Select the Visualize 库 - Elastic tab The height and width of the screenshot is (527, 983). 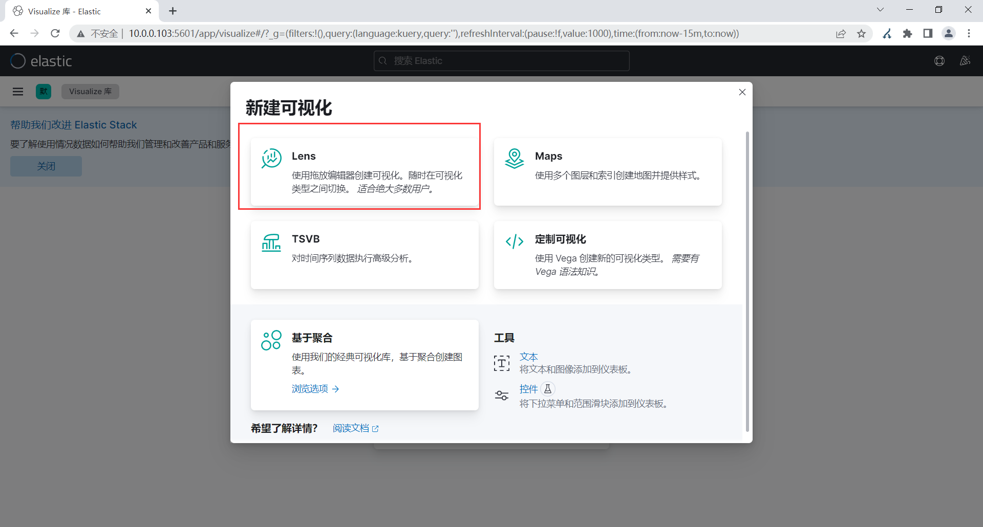(82, 11)
